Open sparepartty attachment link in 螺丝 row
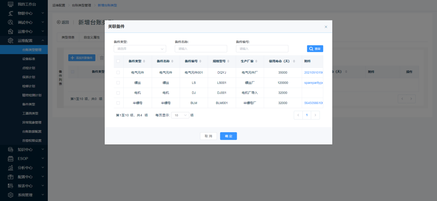This screenshot has width=437, height=201. [314, 83]
